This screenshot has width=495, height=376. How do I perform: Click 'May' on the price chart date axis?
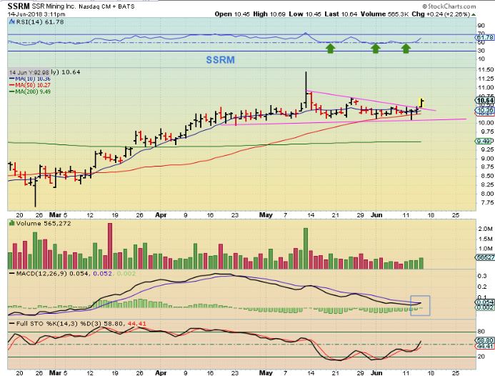point(266,215)
